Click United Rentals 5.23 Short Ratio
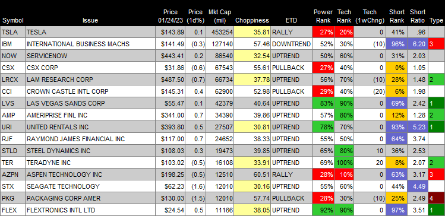The width and height of the screenshot is (445, 216). (x=418, y=127)
